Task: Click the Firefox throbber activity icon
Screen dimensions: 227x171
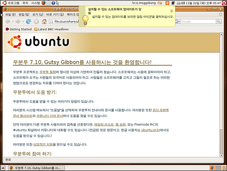Action: 220,14
